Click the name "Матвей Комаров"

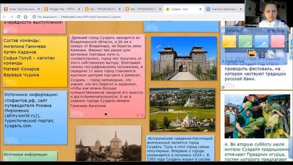tap(22, 69)
